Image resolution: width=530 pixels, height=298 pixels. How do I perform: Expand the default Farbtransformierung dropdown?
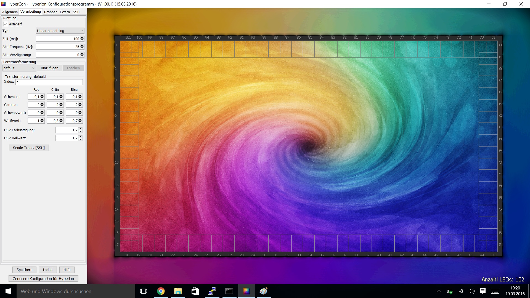[x=19, y=68]
